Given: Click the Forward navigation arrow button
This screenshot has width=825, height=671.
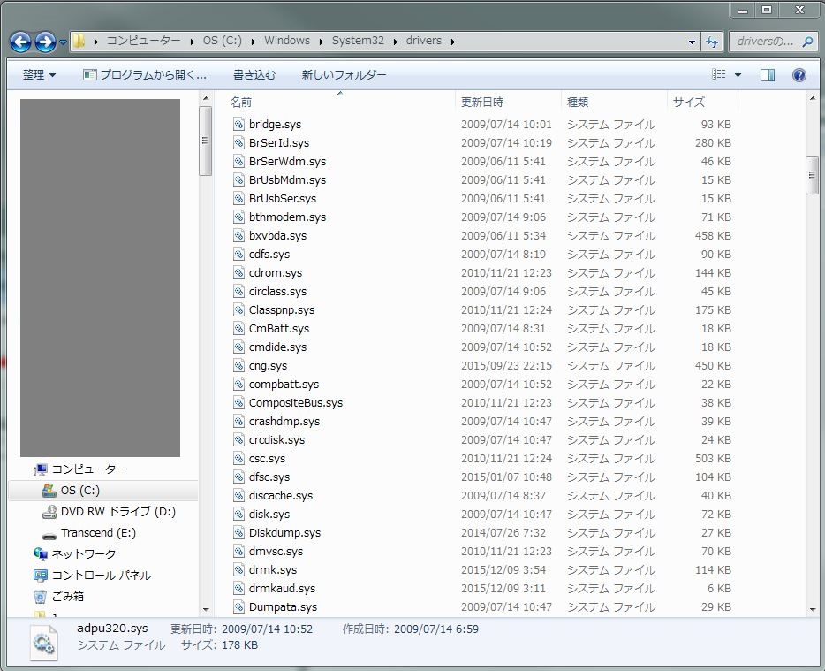Looking at the screenshot, I should pos(46,42).
